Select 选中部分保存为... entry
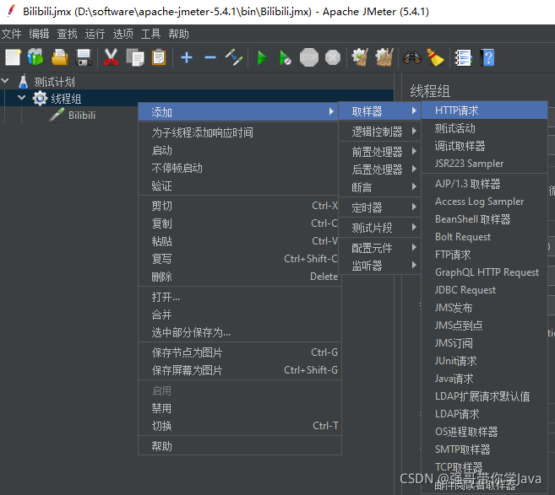This screenshot has width=555, height=495. 240,332
